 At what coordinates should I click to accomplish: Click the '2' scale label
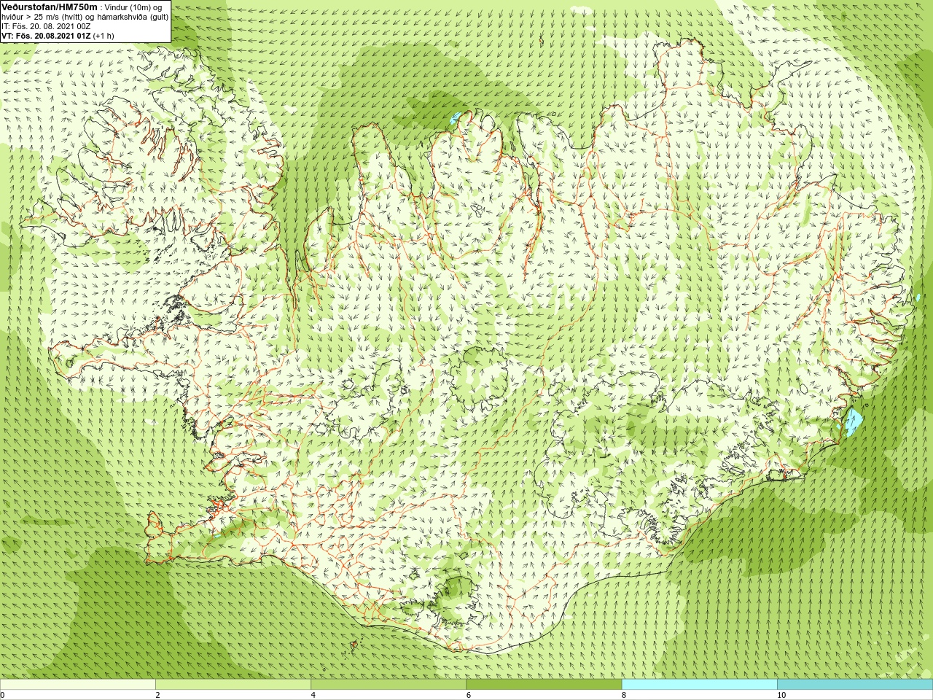click(x=157, y=695)
